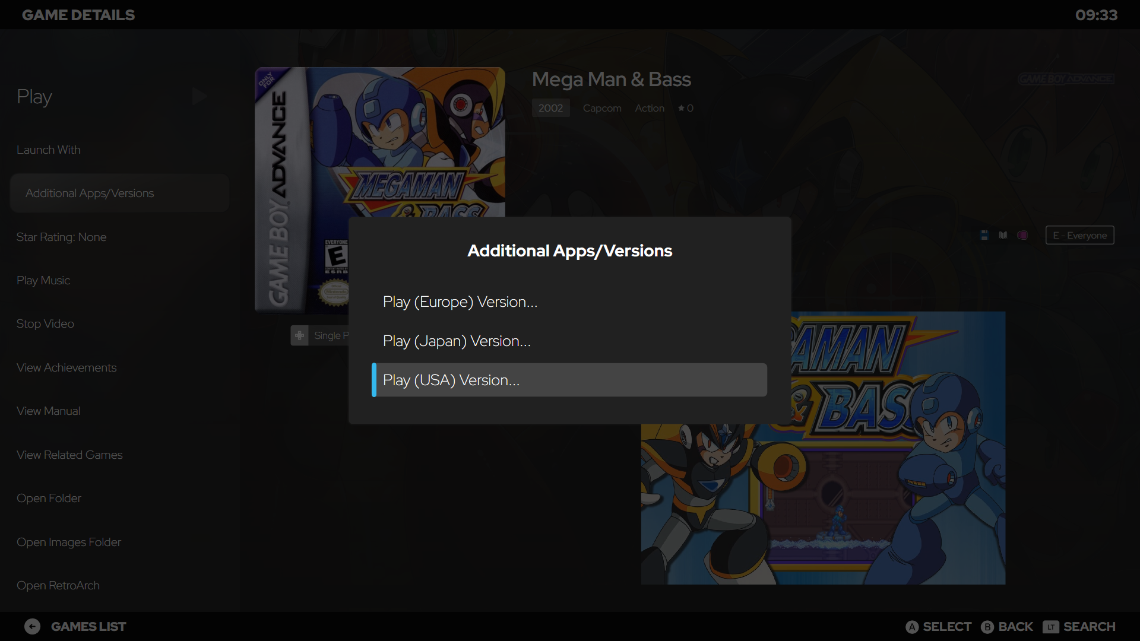This screenshot has width=1140, height=641.
Task: Click the play triangle icon next to Play
Action: pyautogui.click(x=199, y=96)
